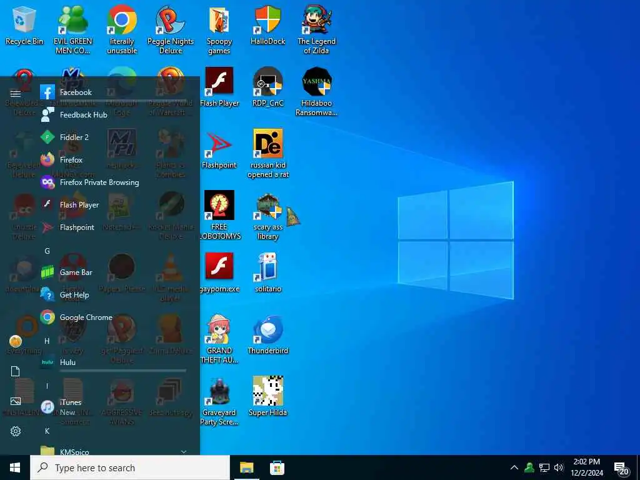The image size is (640, 480).
Task: Open Game Bar in the app list
Action: click(112, 272)
